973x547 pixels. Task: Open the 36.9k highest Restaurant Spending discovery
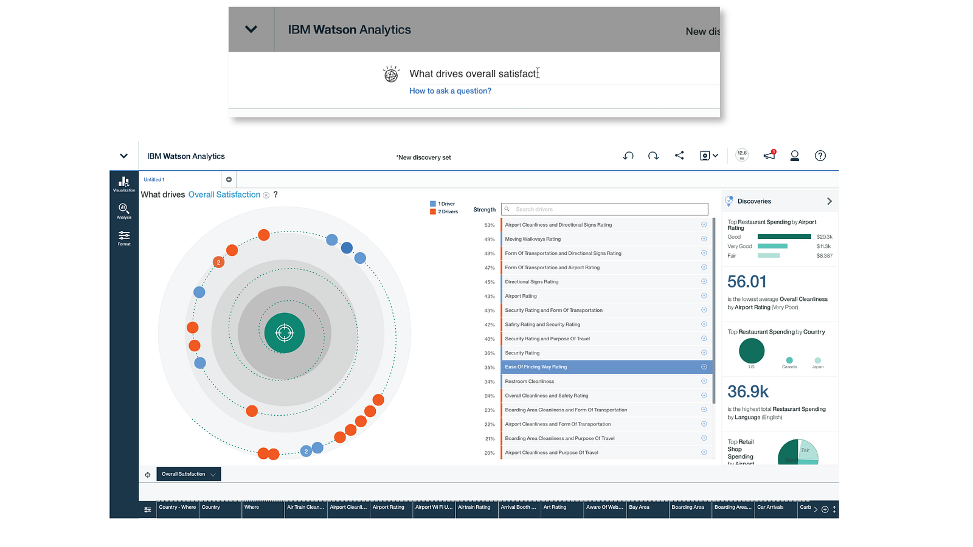click(x=780, y=404)
